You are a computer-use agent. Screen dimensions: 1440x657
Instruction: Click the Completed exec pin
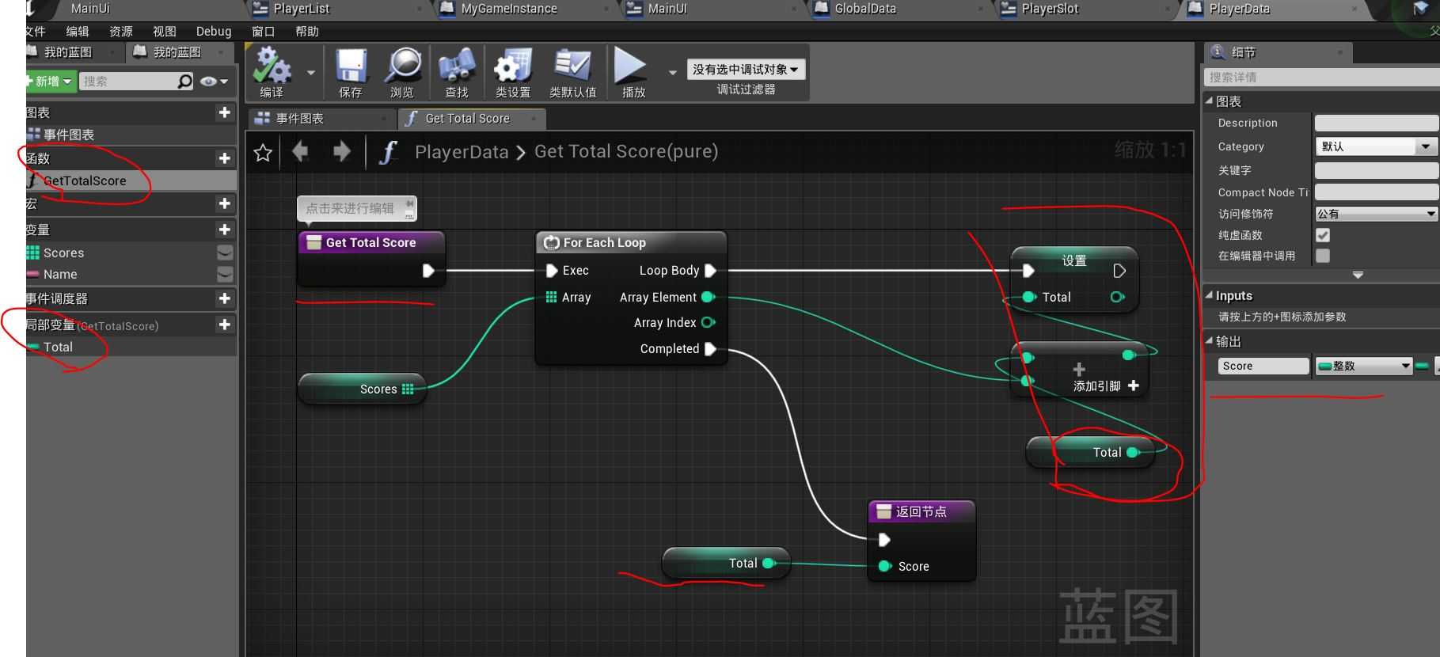click(710, 348)
